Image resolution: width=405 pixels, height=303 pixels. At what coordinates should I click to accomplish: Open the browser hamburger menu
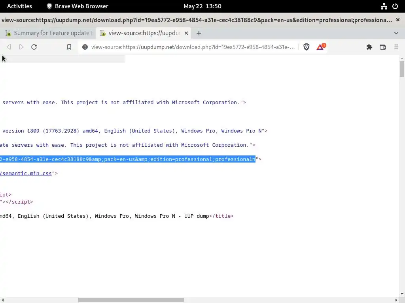(x=396, y=47)
